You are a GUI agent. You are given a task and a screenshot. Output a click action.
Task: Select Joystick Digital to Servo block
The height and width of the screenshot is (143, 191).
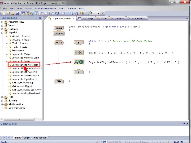25,72
